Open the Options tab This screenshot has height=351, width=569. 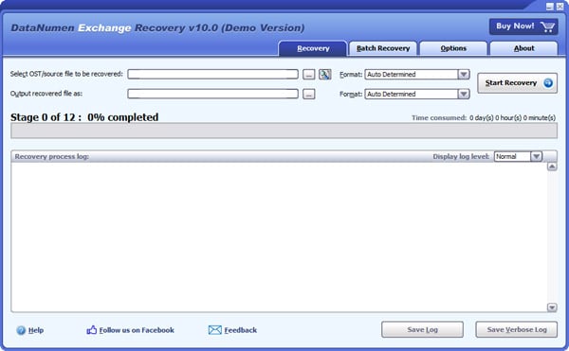click(453, 48)
